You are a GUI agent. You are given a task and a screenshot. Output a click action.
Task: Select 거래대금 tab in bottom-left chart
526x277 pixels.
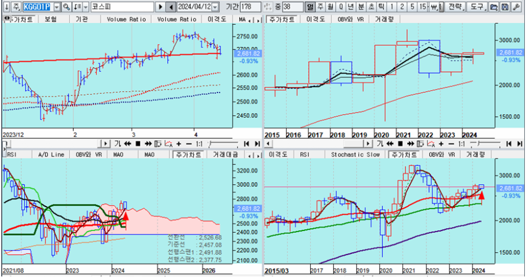225,154
